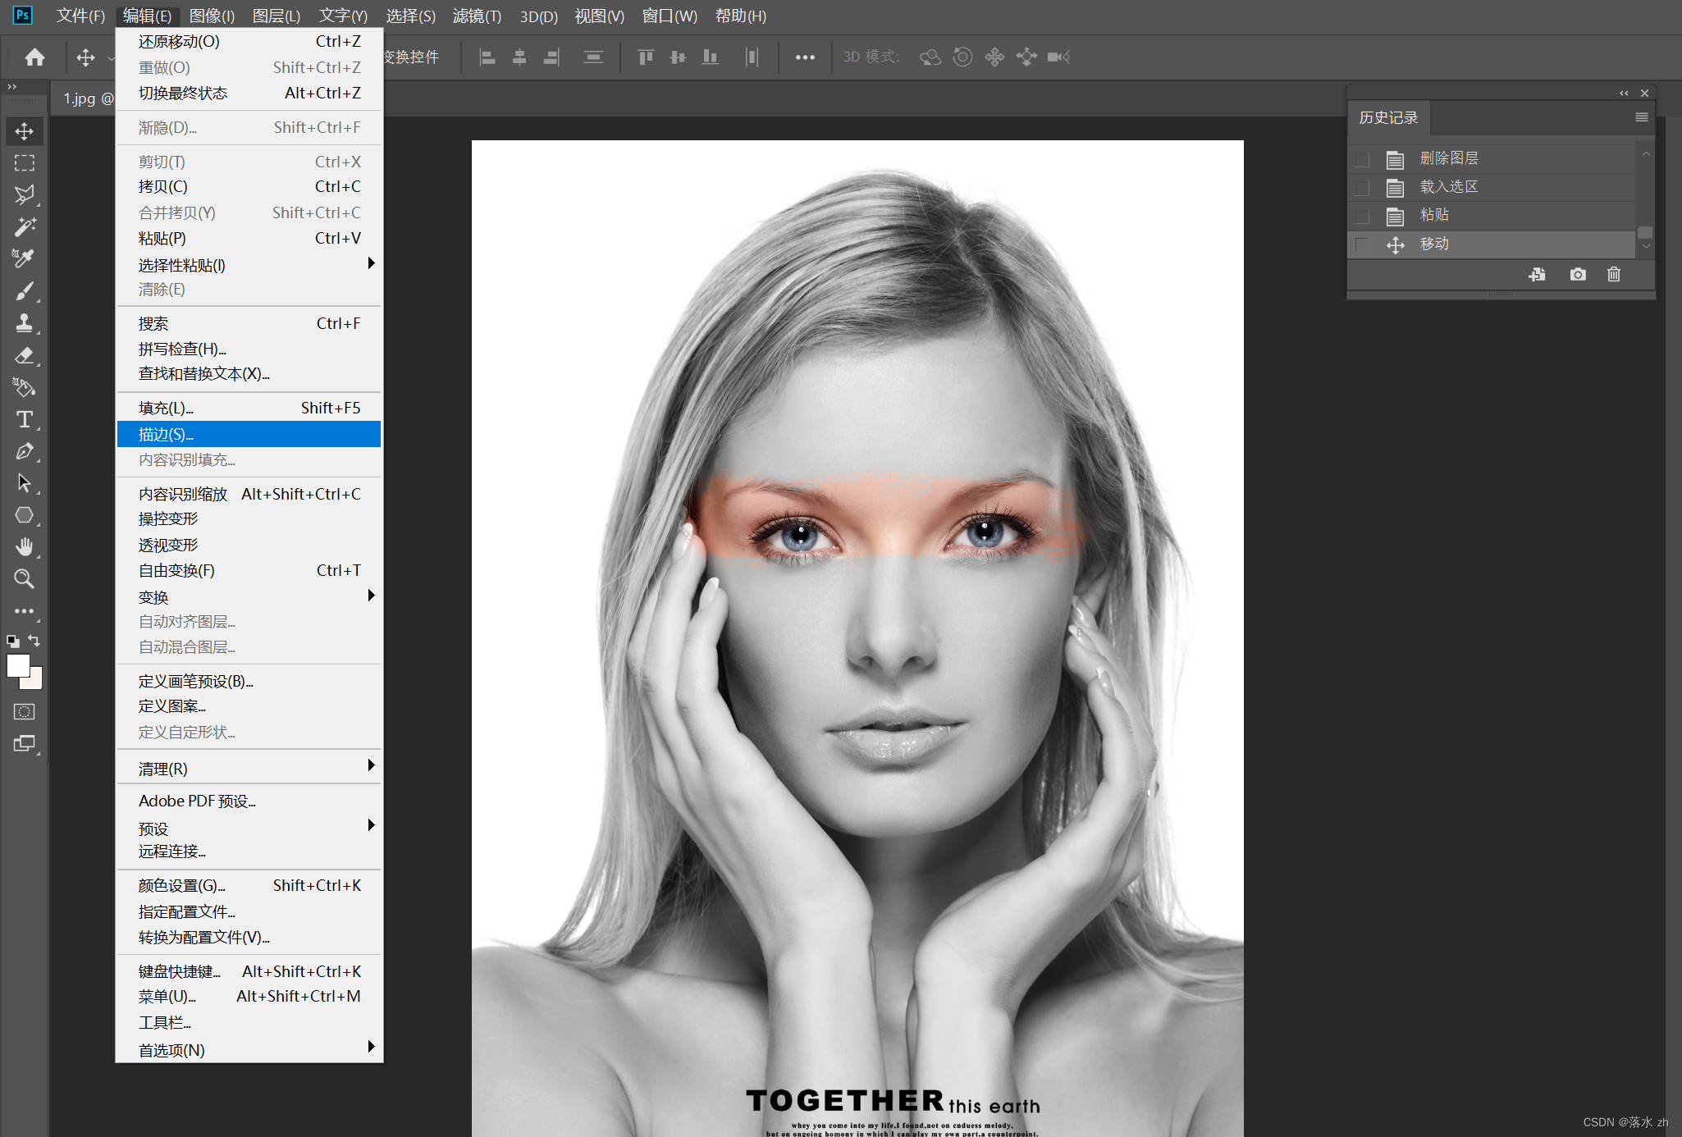Toggle history brush source for 载入选区
This screenshot has width=1682, height=1137.
pos(1362,188)
